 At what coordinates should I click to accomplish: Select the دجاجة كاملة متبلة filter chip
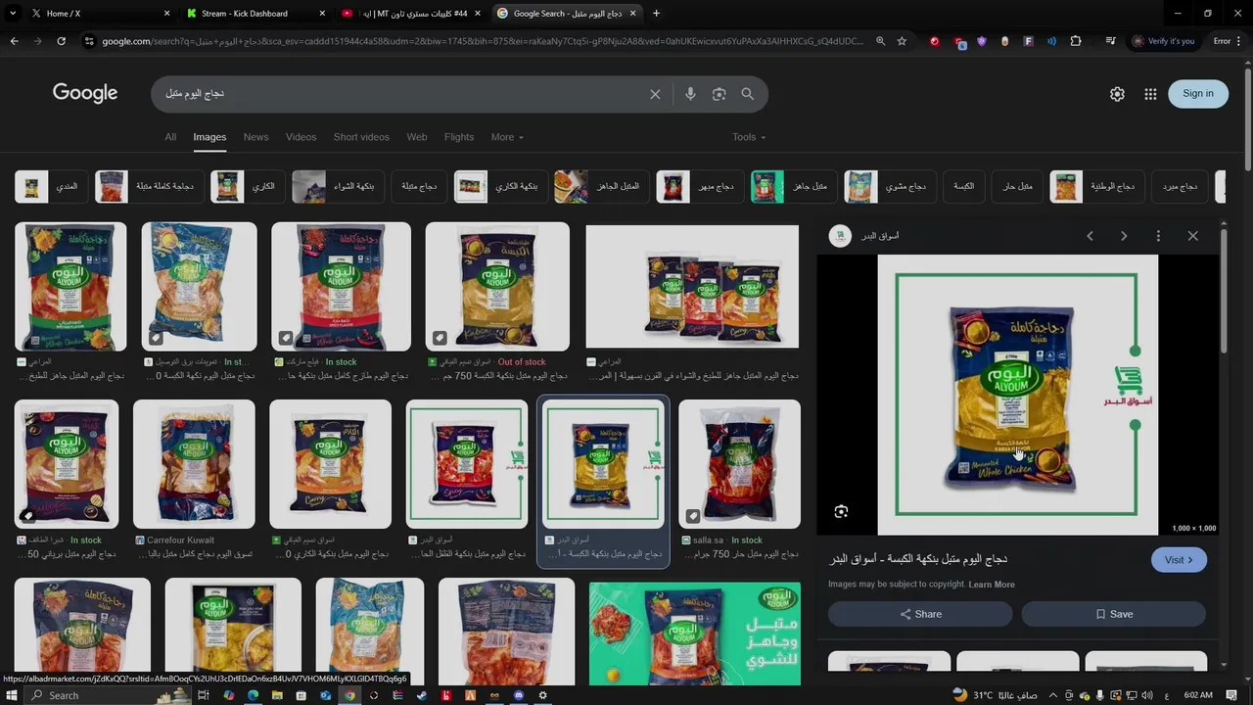pyautogui.click(x=149, y=186)
